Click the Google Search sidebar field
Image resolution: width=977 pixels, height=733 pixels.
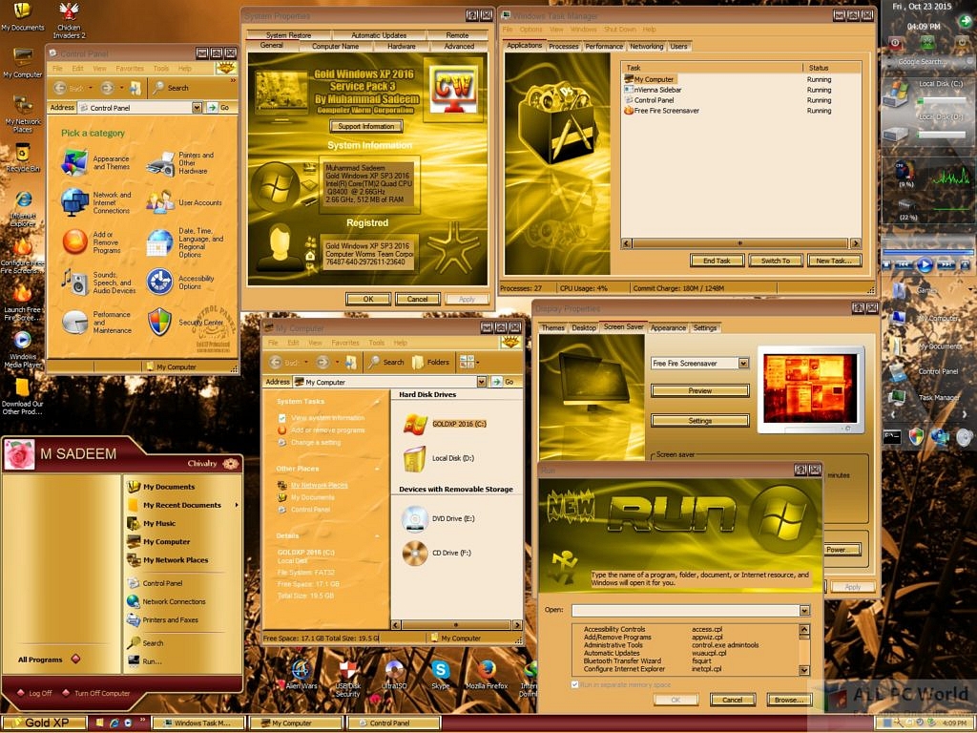(x=922, y=62)
